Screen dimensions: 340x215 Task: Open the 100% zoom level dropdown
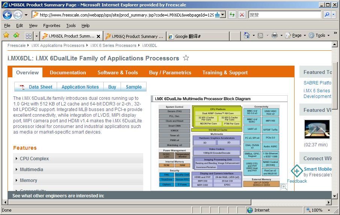point(329,210)
